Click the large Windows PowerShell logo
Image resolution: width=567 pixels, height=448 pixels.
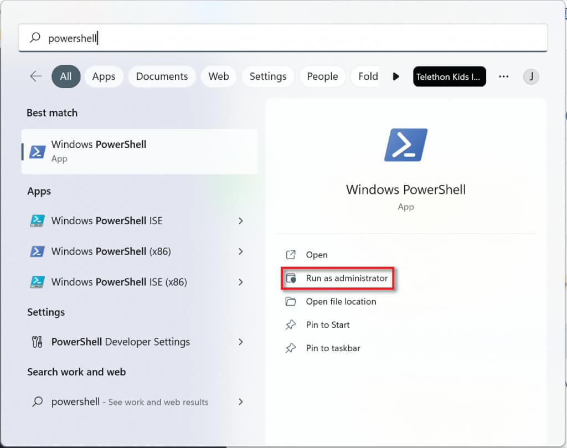406,145
